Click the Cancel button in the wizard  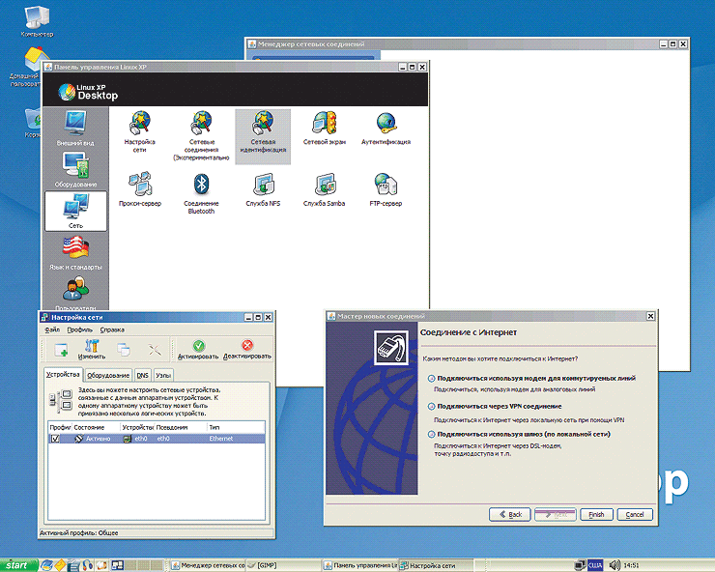pyautogui.click(x=634, y=514)
